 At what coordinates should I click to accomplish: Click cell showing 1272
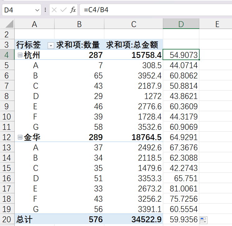coord(134,96)
